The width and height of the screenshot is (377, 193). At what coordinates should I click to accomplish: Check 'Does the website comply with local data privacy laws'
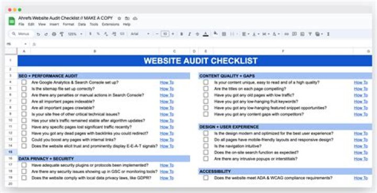click(24, 178)
